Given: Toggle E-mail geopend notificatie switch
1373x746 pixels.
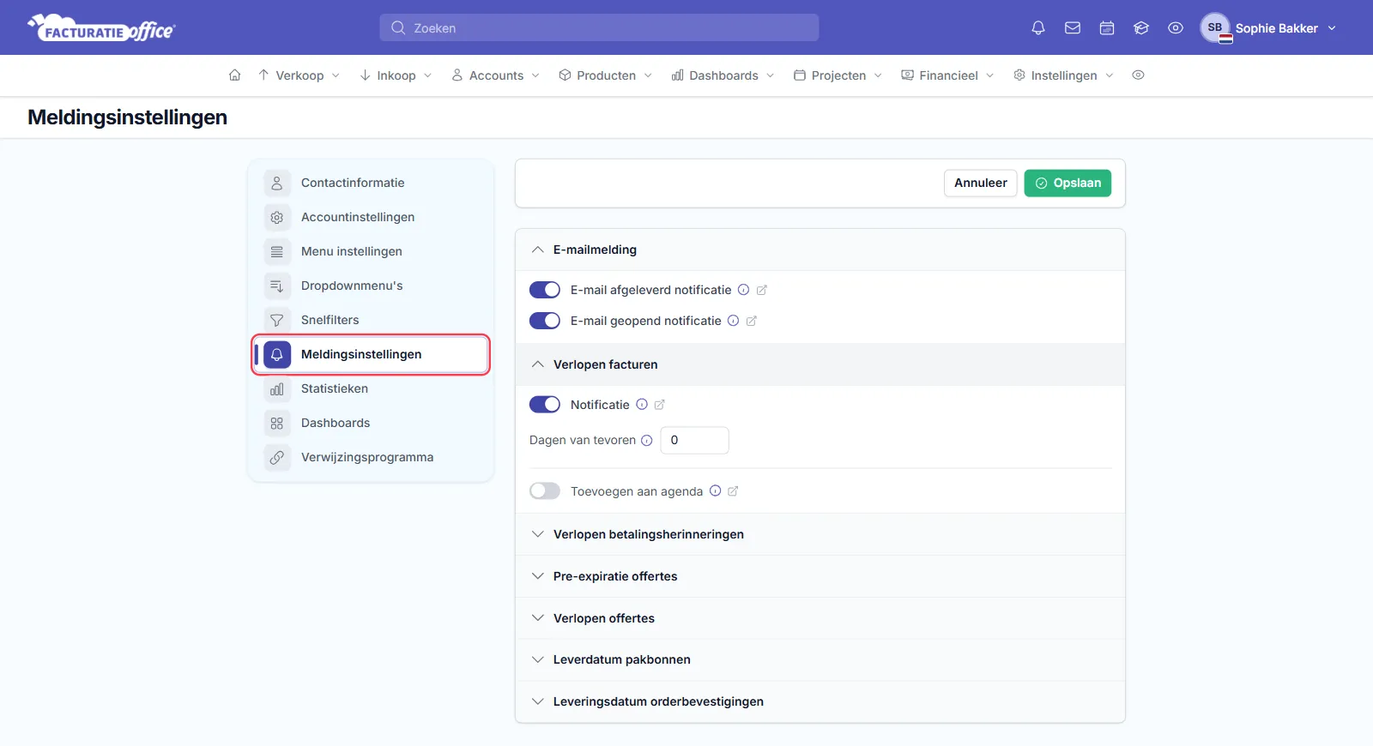Looking at the screenshot, I should 545,321.
